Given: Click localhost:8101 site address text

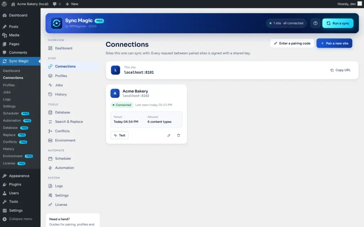Looking at the screenshot, I should 139,72.
